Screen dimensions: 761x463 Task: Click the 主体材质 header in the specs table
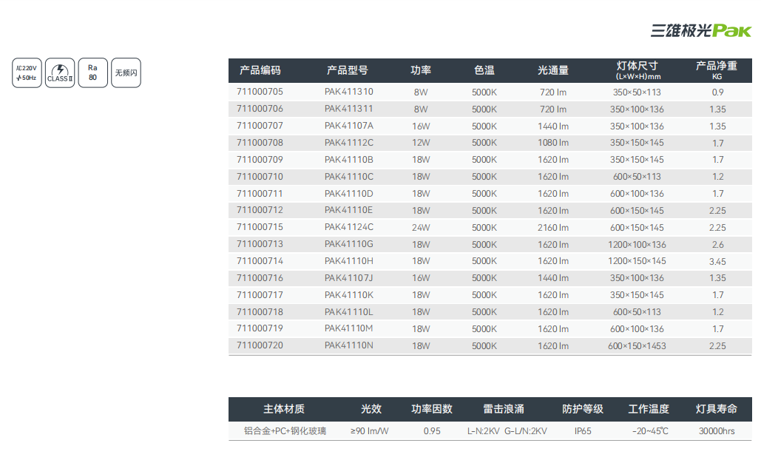(284, 409)
